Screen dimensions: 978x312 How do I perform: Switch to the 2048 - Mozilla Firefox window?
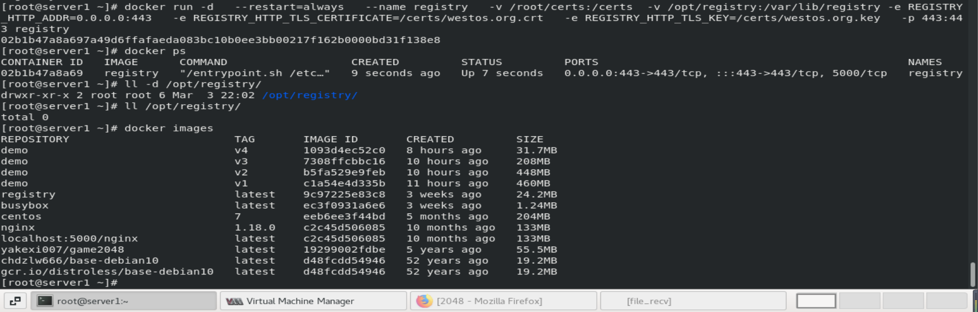[503, 301]
